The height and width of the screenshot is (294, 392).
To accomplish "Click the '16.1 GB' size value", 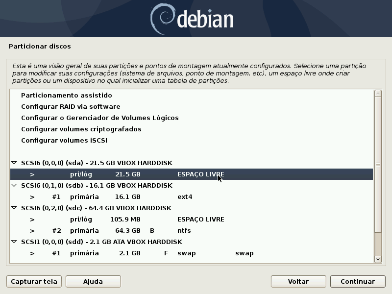I will pyautogui.click(x=128, y=196).
